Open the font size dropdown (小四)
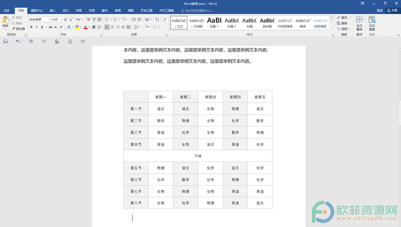Viewport: 401px width, 227px height. click(x=61, y=20)
